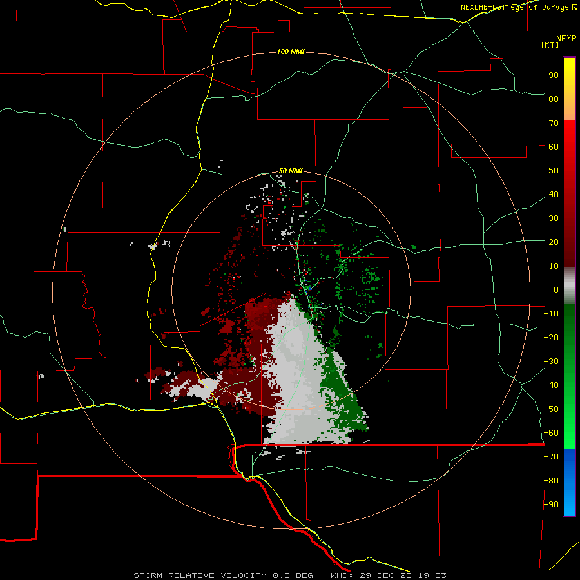
Task: Click the Storm Relative Velocity caption at bottom
Action: click(x=289, y=575)
